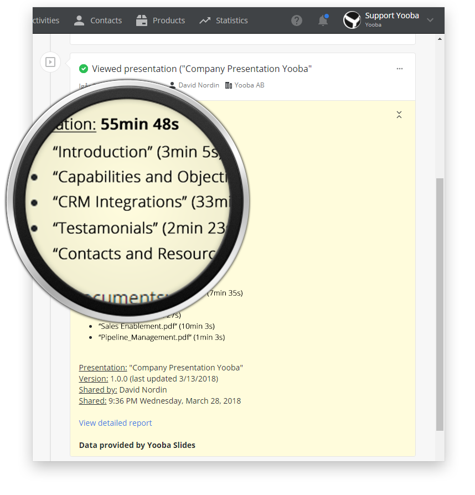This screenshot has height=495, width=475.
Task: Click the Shared 9:36 PM Wednesday line
Action: pyautogui.click(x=159, y=401)
